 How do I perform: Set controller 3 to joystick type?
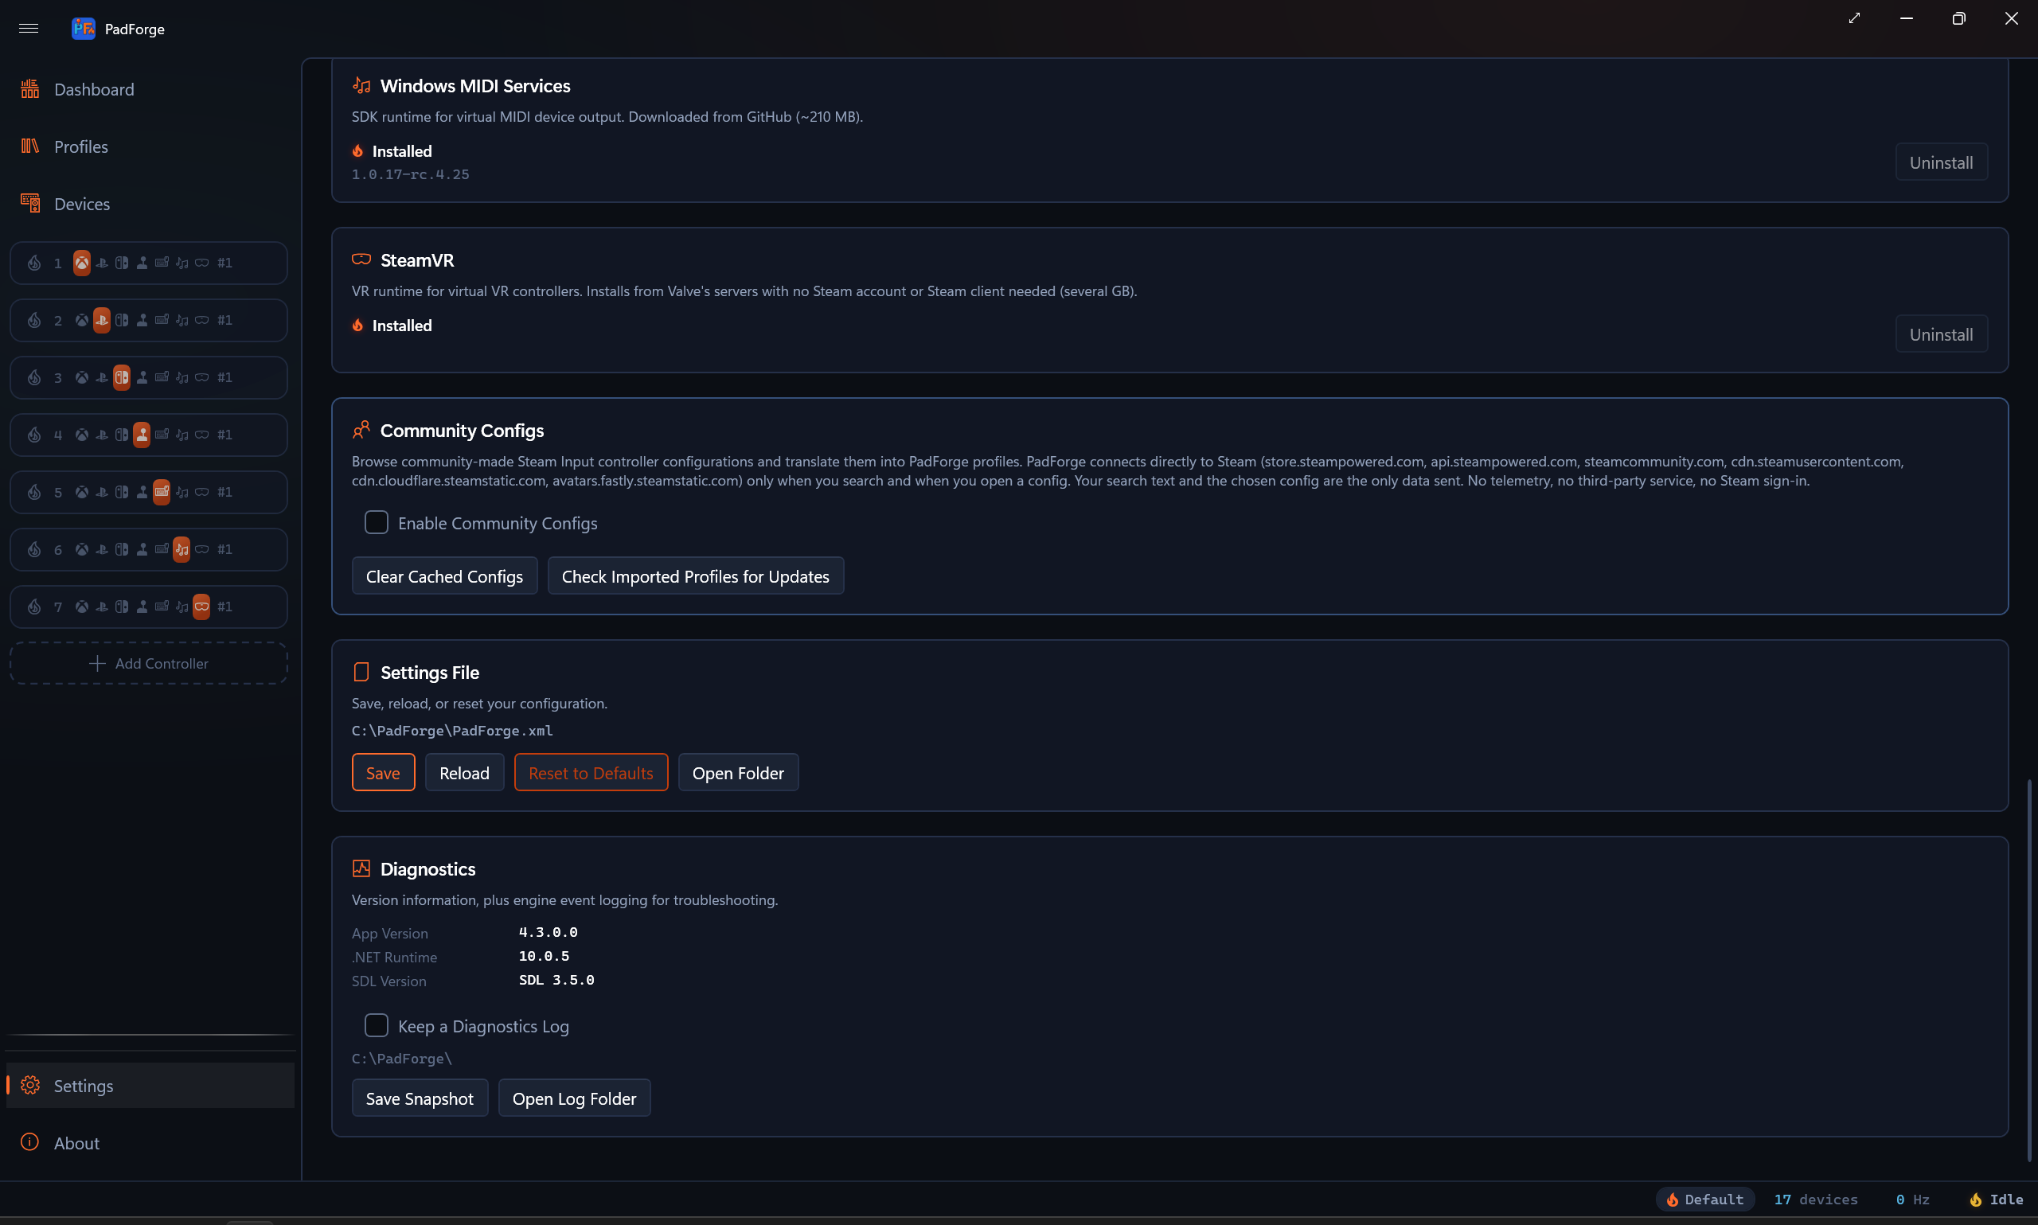tap(142, 377)
